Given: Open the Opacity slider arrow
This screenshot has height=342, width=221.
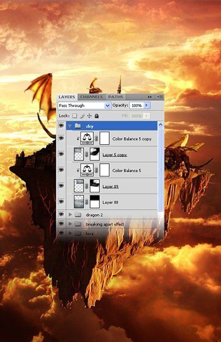Looking at the screenshot, I should click(x=147, y=105).
